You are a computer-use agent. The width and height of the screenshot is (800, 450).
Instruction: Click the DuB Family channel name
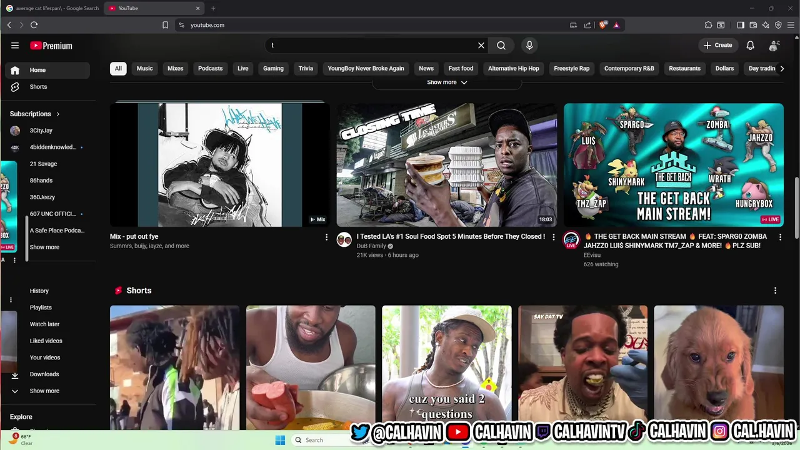click(x=371, y=246)
